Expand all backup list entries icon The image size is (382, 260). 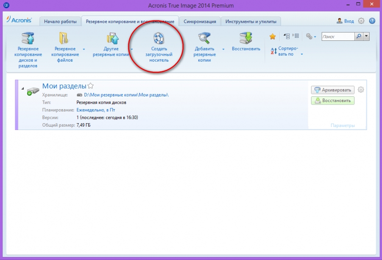(296, 37)
